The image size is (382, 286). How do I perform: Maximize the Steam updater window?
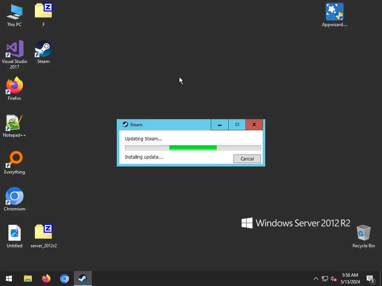237,125
